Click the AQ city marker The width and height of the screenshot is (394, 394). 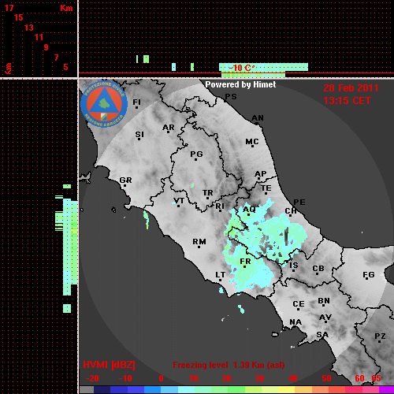pos(249,210)
